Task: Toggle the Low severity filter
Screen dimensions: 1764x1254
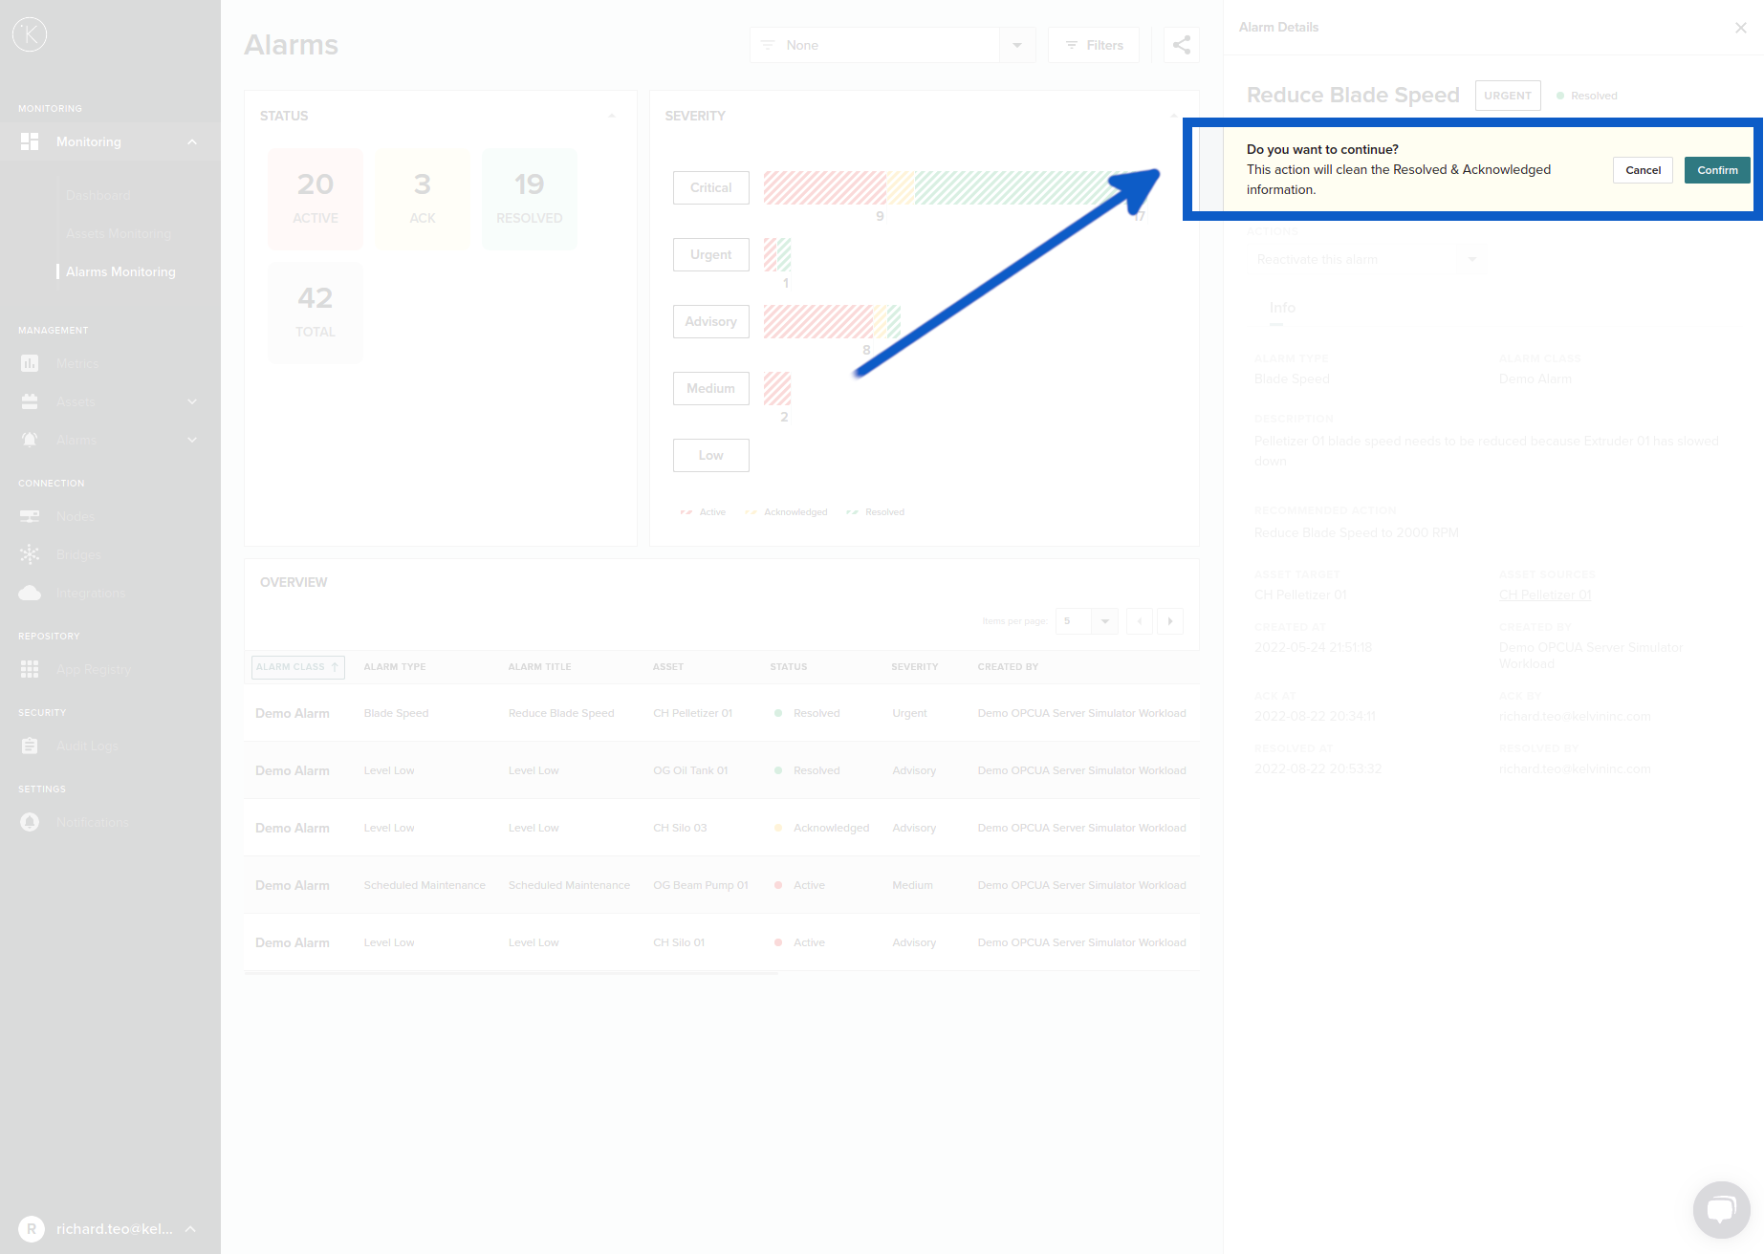Action: click(710, 456)
